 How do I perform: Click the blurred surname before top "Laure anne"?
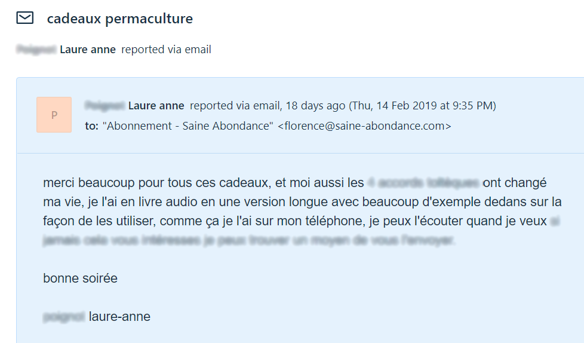(x=36, y=50)
